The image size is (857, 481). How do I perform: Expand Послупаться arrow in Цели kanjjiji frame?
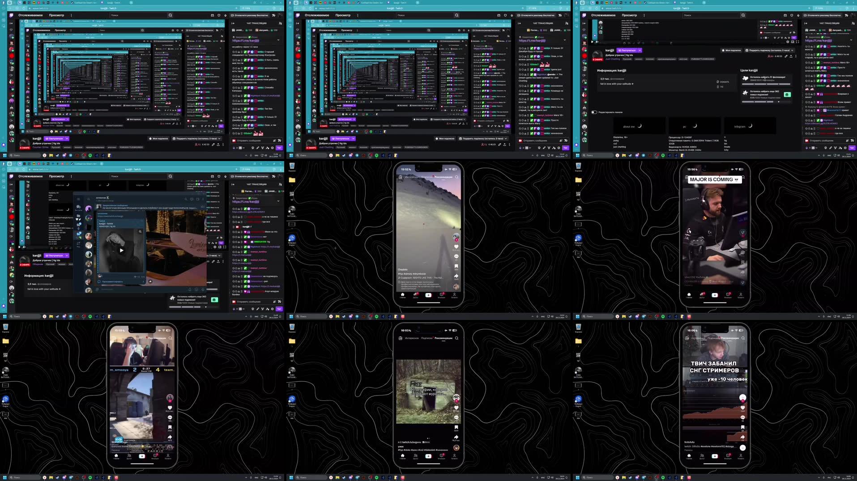pos(640,50)
